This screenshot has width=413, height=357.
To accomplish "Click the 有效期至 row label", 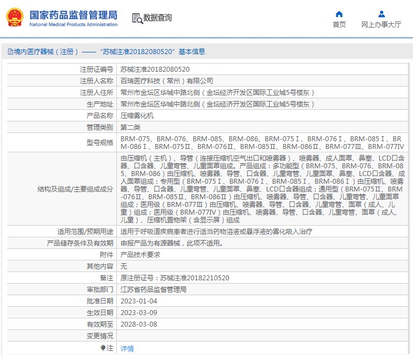I will pyautogui.click(x=100, y=324).
